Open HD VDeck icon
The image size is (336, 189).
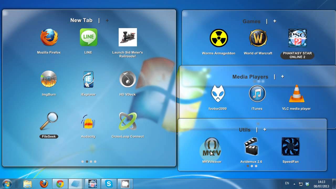click(128, 79)
